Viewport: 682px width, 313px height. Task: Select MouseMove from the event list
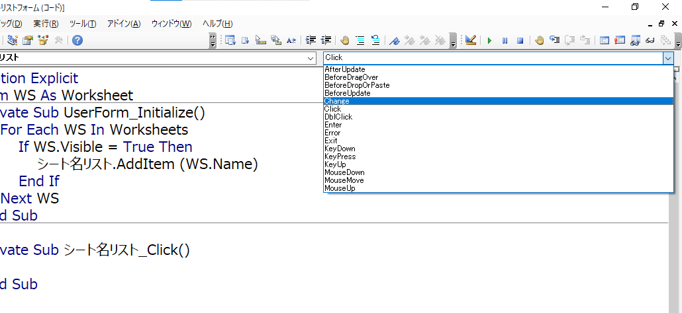point(499,180)
